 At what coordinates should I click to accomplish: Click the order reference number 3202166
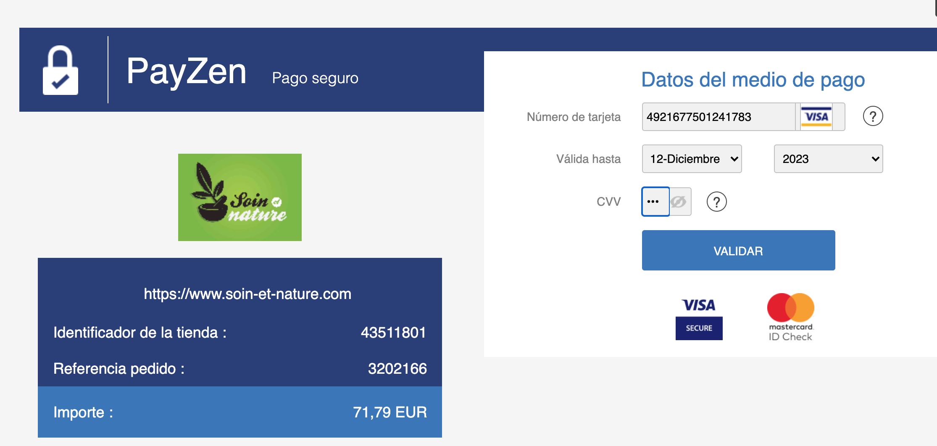coord(397,369)
